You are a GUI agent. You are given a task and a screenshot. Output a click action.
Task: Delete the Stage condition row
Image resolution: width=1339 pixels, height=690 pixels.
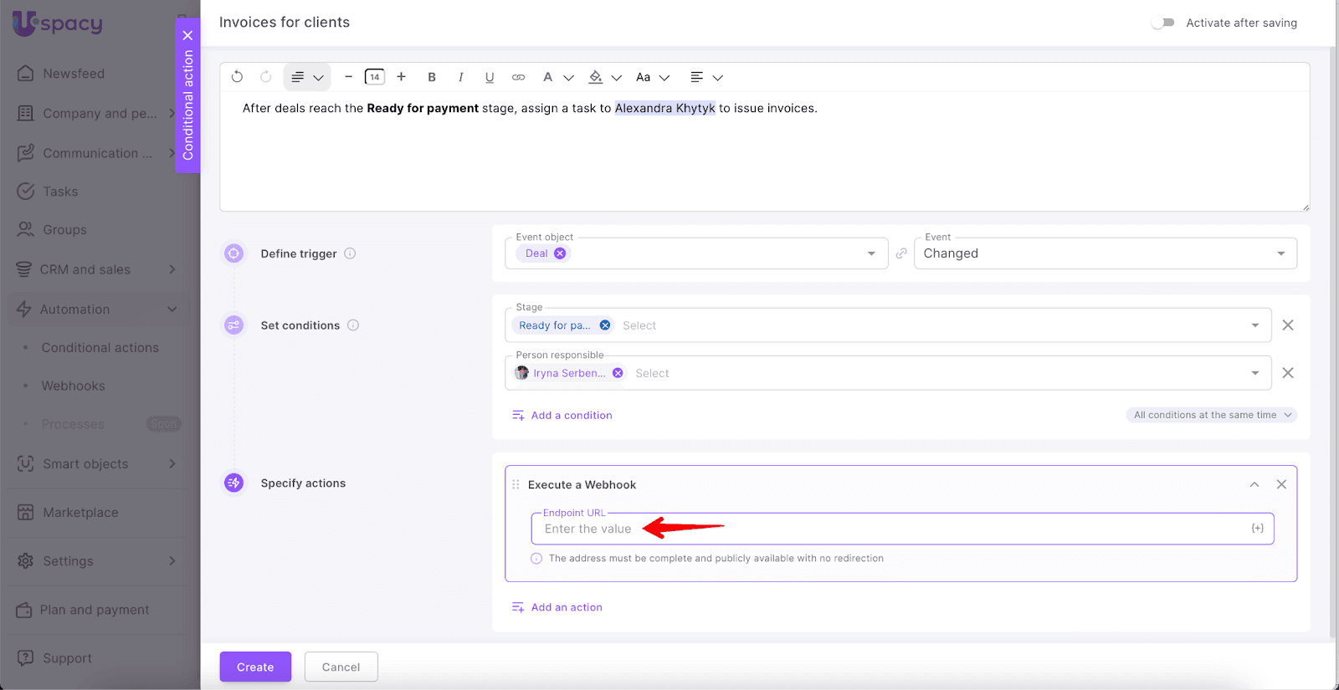(1288, 325)
